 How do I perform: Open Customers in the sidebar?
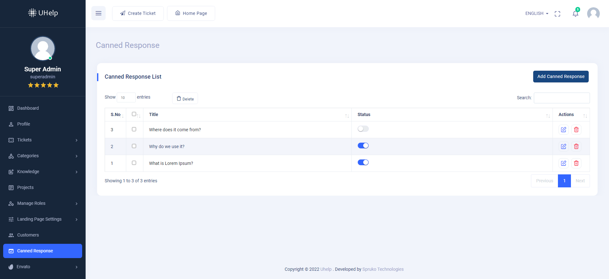pos(28,235)
